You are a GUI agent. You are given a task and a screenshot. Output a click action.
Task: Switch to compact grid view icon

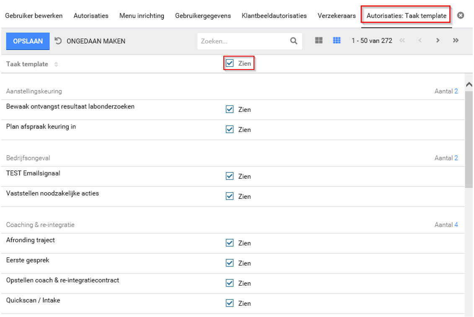pyautogui.click(x=336, y=41)
